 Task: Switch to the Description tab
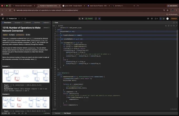click(7, 22)
